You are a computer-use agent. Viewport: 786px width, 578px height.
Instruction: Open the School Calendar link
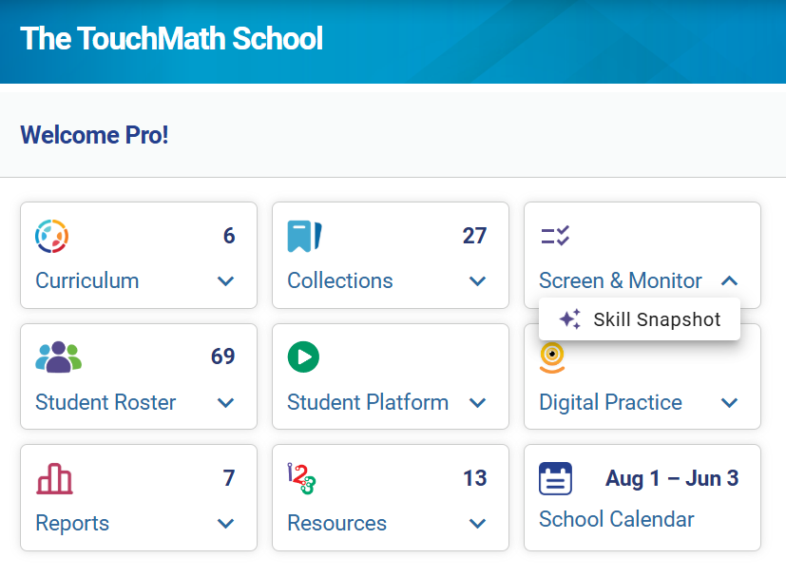[x=617, y=519]
